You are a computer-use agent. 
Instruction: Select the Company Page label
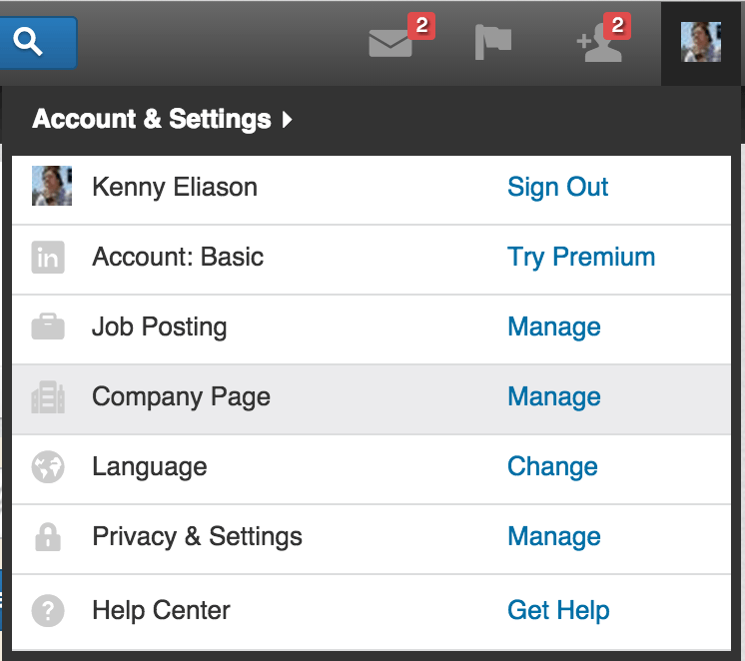pyautogui.click(x=181, y=397)
